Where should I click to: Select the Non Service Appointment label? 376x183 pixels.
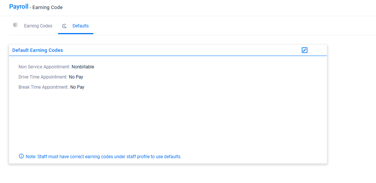click(44, 67)
